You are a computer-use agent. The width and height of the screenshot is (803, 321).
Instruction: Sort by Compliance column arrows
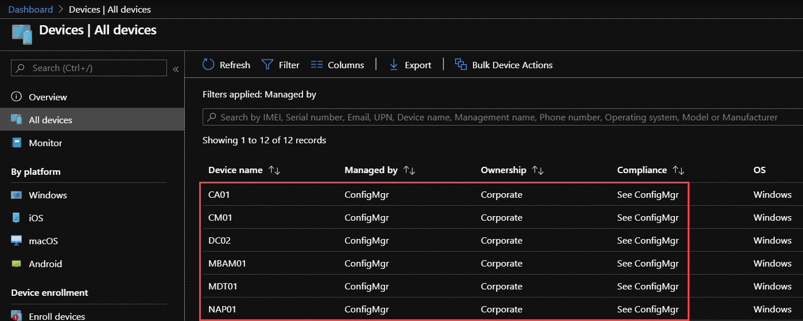(679, 170)
